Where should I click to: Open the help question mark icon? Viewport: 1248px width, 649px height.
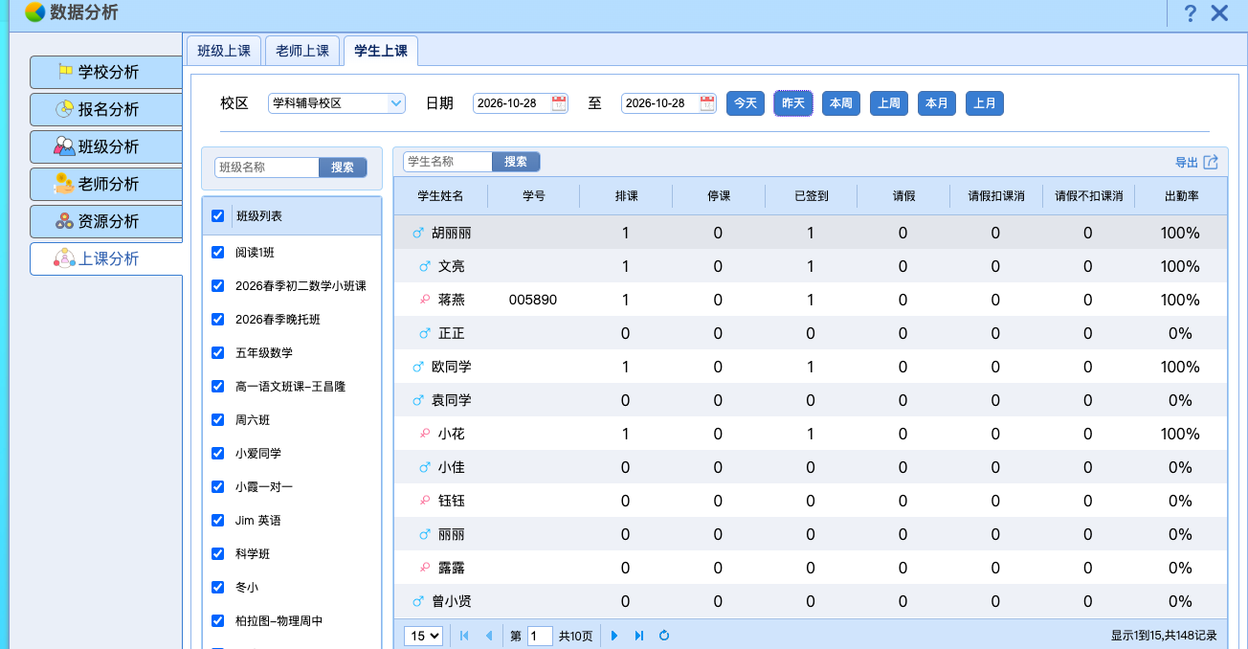(1191, 13)
